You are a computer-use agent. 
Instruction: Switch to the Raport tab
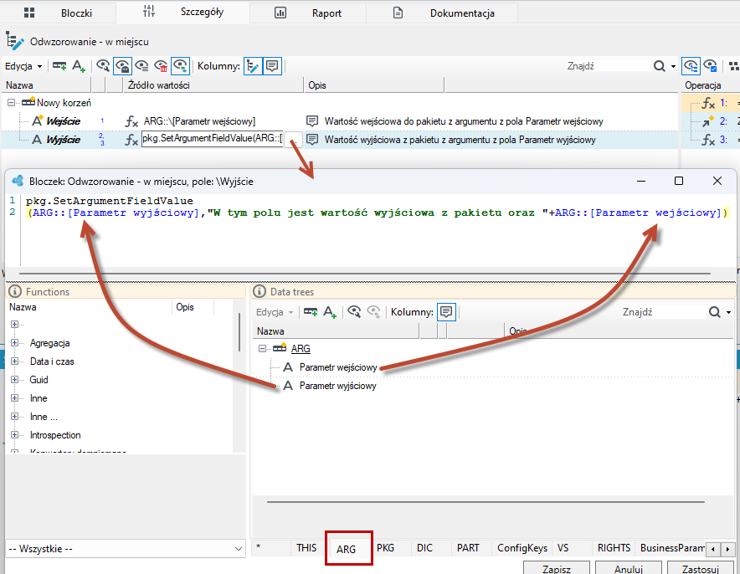tap(308, 13)
